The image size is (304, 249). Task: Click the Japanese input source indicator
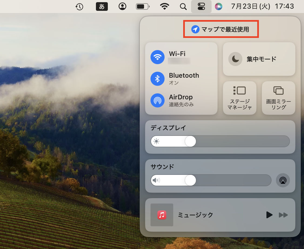pos(102,6)
